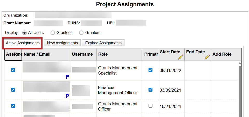View the Expired Assignments tab

[103, 43]
